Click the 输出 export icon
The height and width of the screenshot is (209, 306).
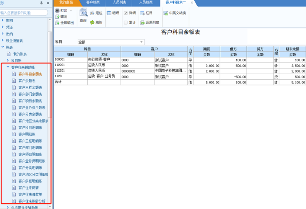[57, 16]
